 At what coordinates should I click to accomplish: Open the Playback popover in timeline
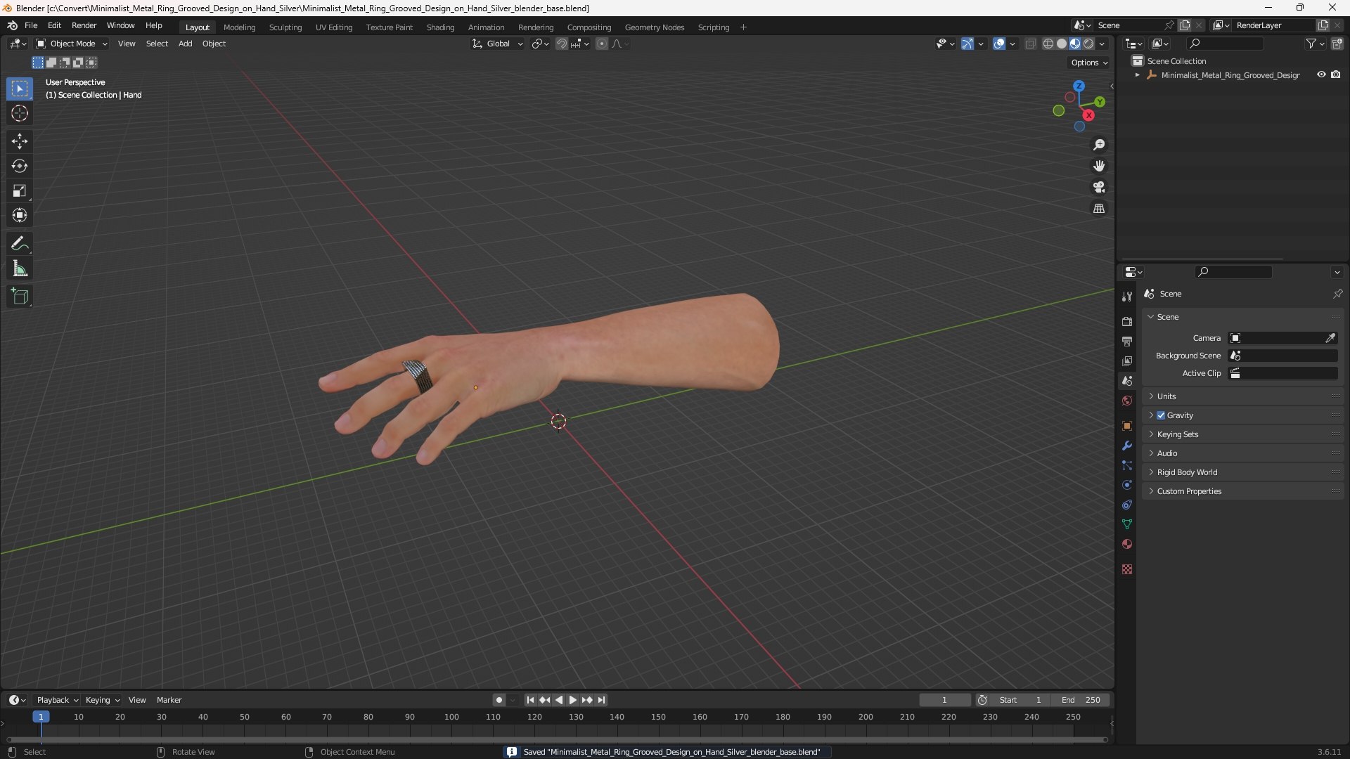(x=57, y=700)
